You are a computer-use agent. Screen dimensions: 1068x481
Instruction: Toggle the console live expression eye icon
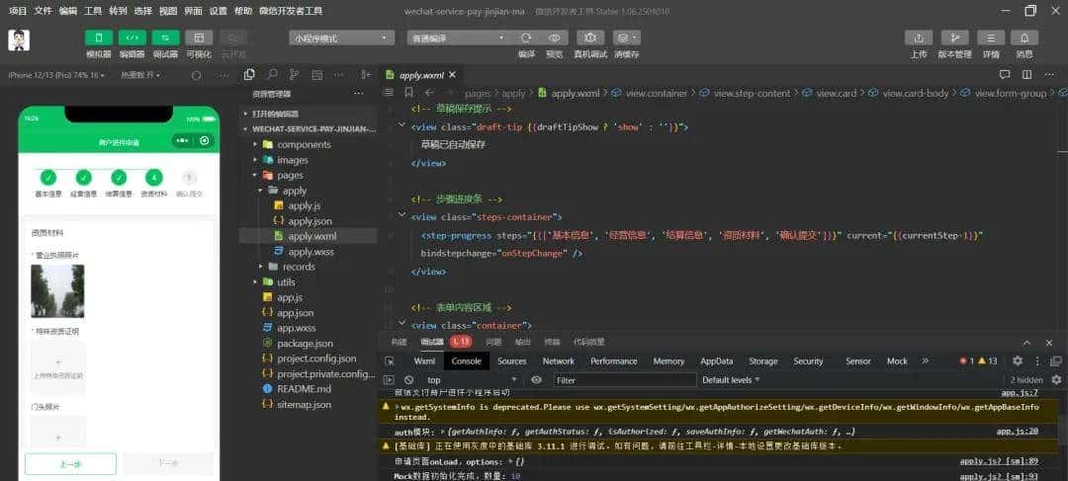pyautogui.click(x=536, y=379)
